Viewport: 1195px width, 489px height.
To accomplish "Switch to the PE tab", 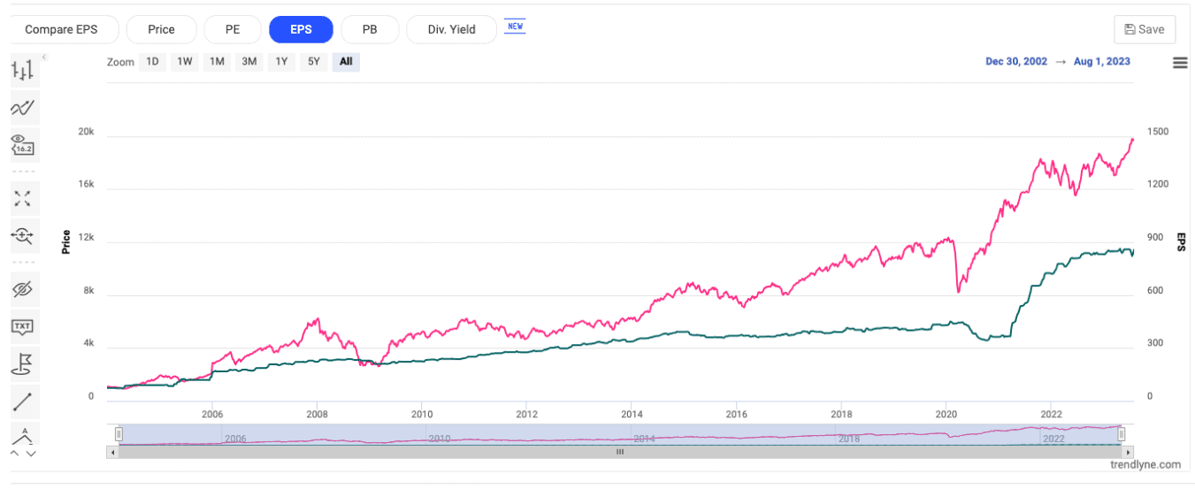I will tap(233, 29).
